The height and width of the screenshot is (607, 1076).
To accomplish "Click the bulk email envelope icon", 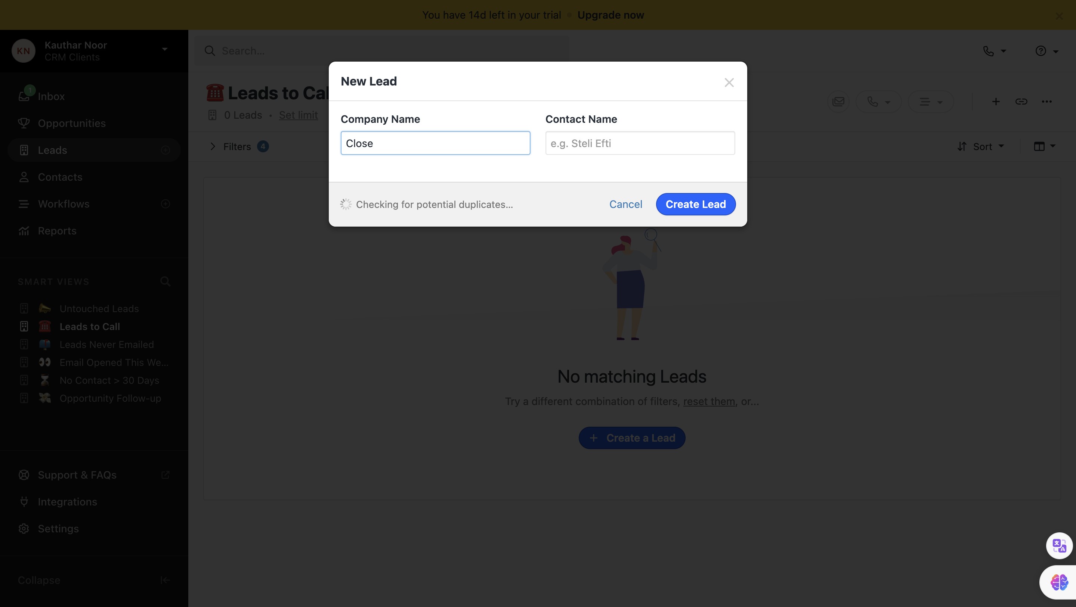I will coord(838,102).
